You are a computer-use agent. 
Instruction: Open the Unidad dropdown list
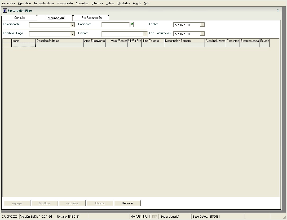145,34
